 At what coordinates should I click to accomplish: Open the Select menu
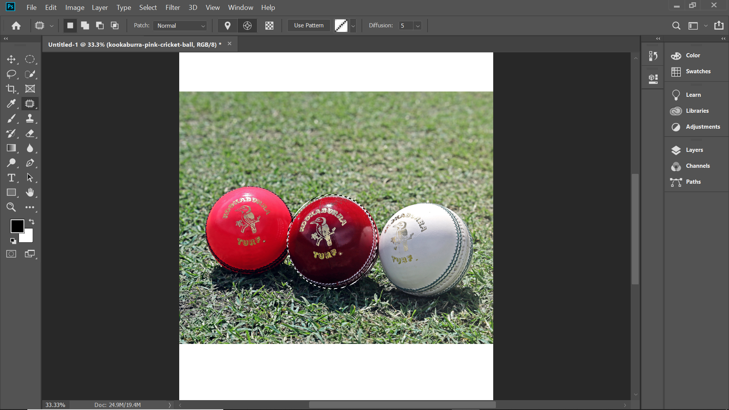(148, 8)
